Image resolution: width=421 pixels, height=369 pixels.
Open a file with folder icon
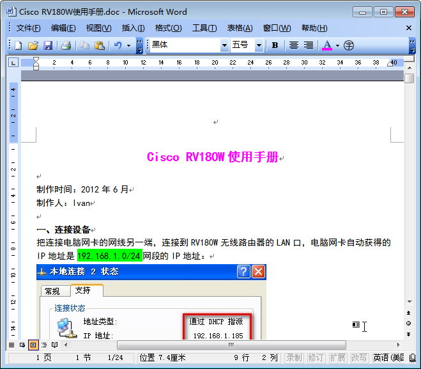click(x=33, y=45)
